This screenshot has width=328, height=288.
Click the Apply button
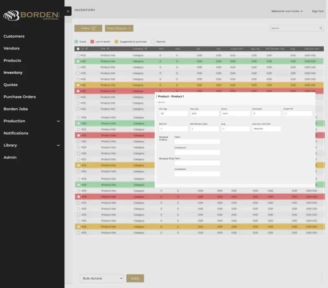[x=135, y=278]
